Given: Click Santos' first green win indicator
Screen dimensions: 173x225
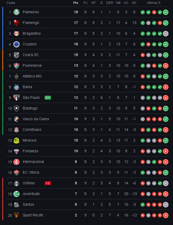Looking at the screenshot, I should pos(143,205).
